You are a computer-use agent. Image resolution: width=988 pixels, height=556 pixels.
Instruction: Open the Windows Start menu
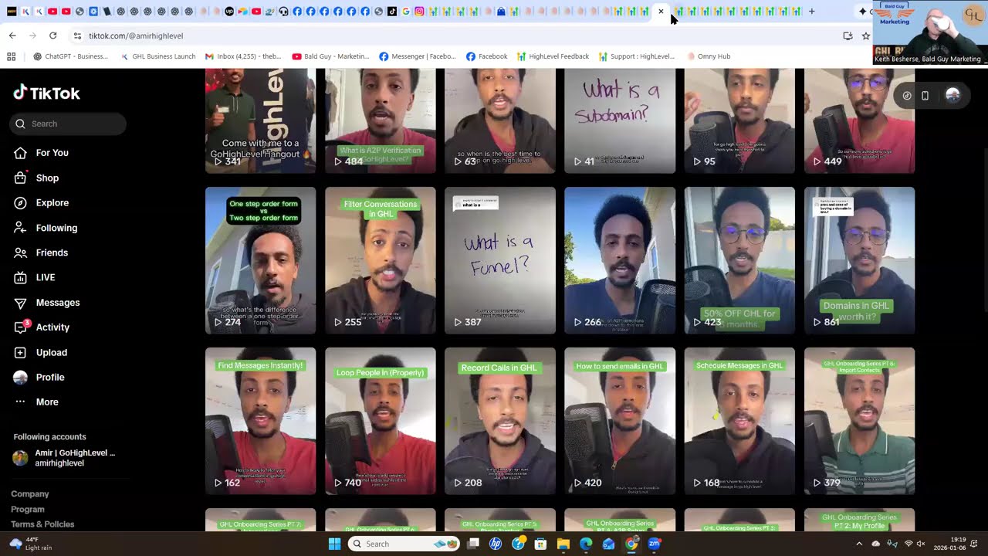pos(334,544)
